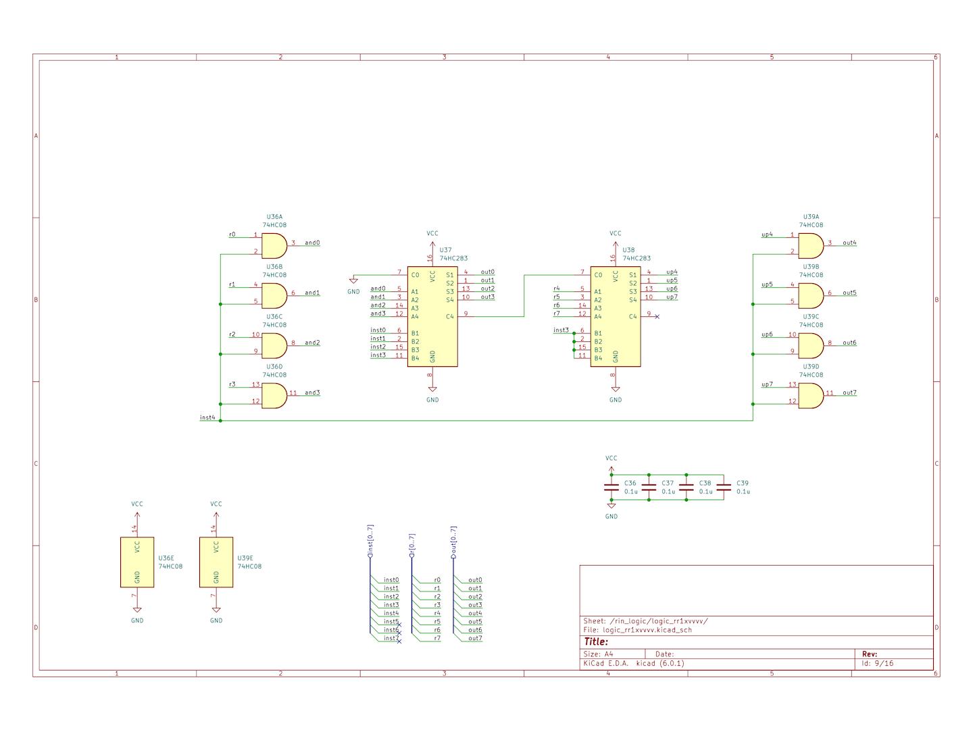Select the U36D AND gate symbol
973x730 pixels.
[274, 396]
